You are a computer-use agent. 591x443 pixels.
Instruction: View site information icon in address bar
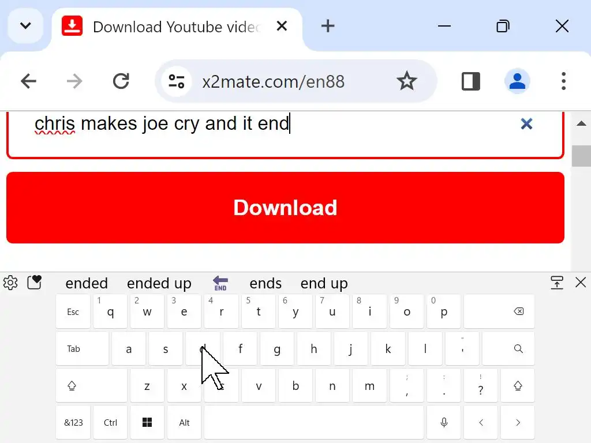(177, 81)
